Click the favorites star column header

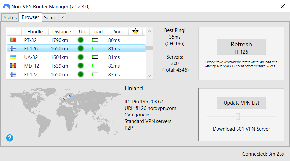click(135, 31)
